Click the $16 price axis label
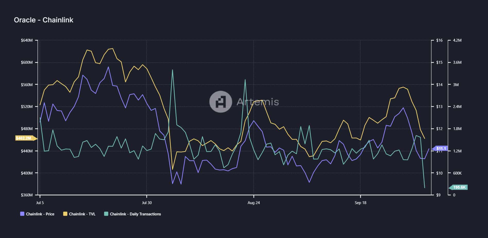 coord(439,40)
